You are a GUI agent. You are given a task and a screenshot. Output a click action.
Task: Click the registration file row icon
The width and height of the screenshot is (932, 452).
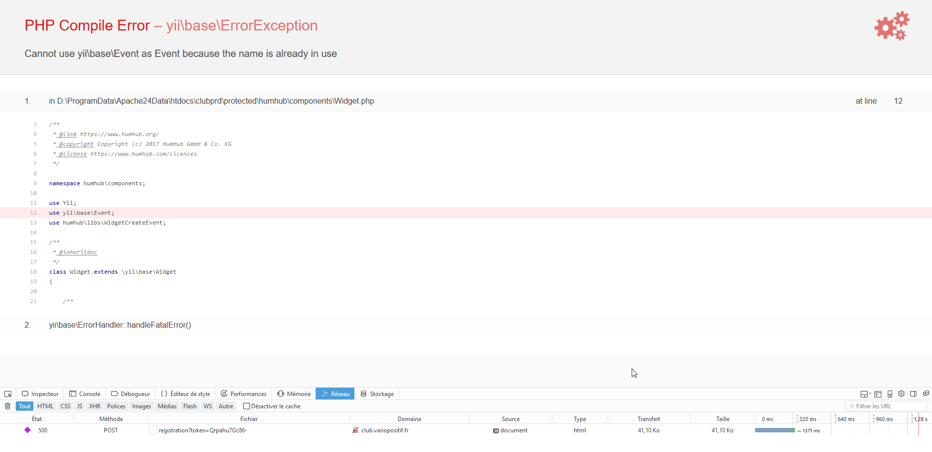[x=153, y=430]
